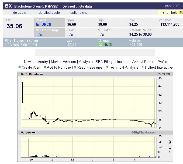Click the after hours change +0.13
This screenshot has width=183, height=164.
pyautogui.click(x=107, y=45)
